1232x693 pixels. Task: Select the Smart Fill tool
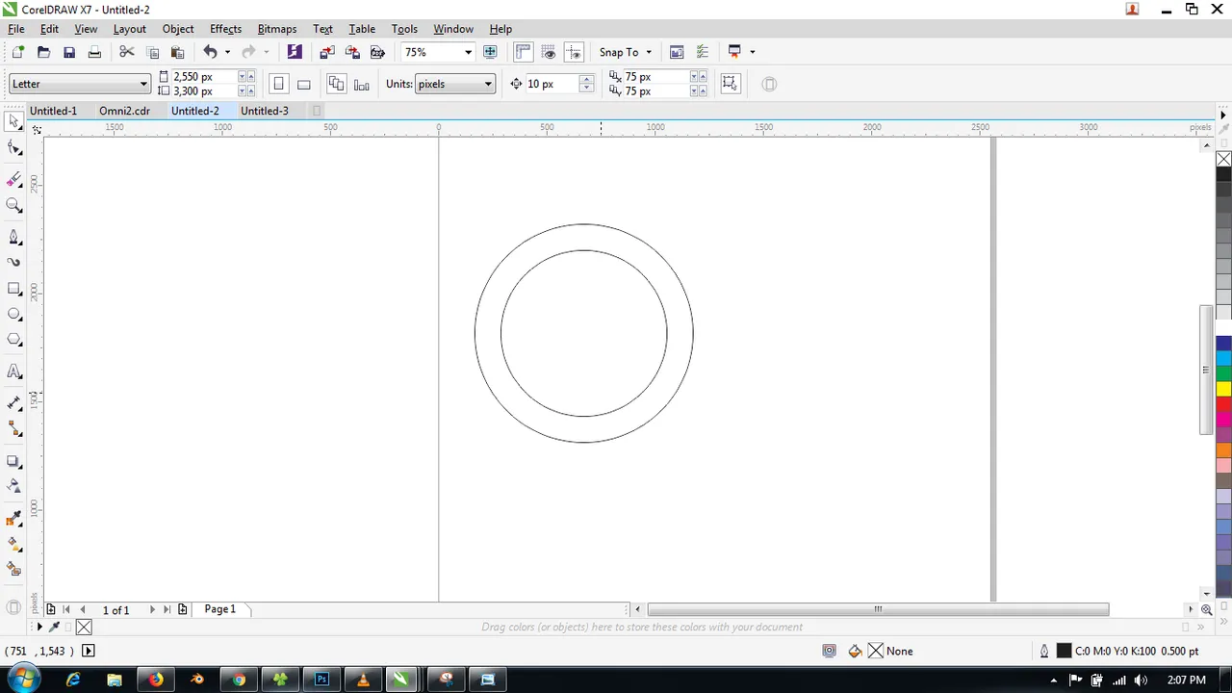14,570
